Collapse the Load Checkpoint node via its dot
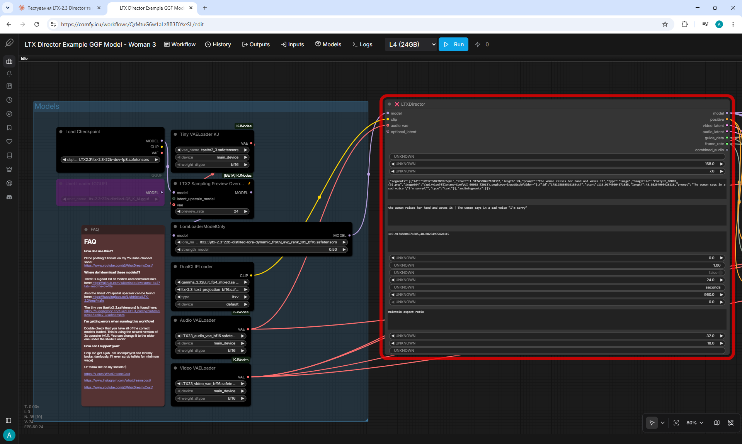The height and width of the screenshot is (444, 742). pyautogui.click(x=61, y=132)
